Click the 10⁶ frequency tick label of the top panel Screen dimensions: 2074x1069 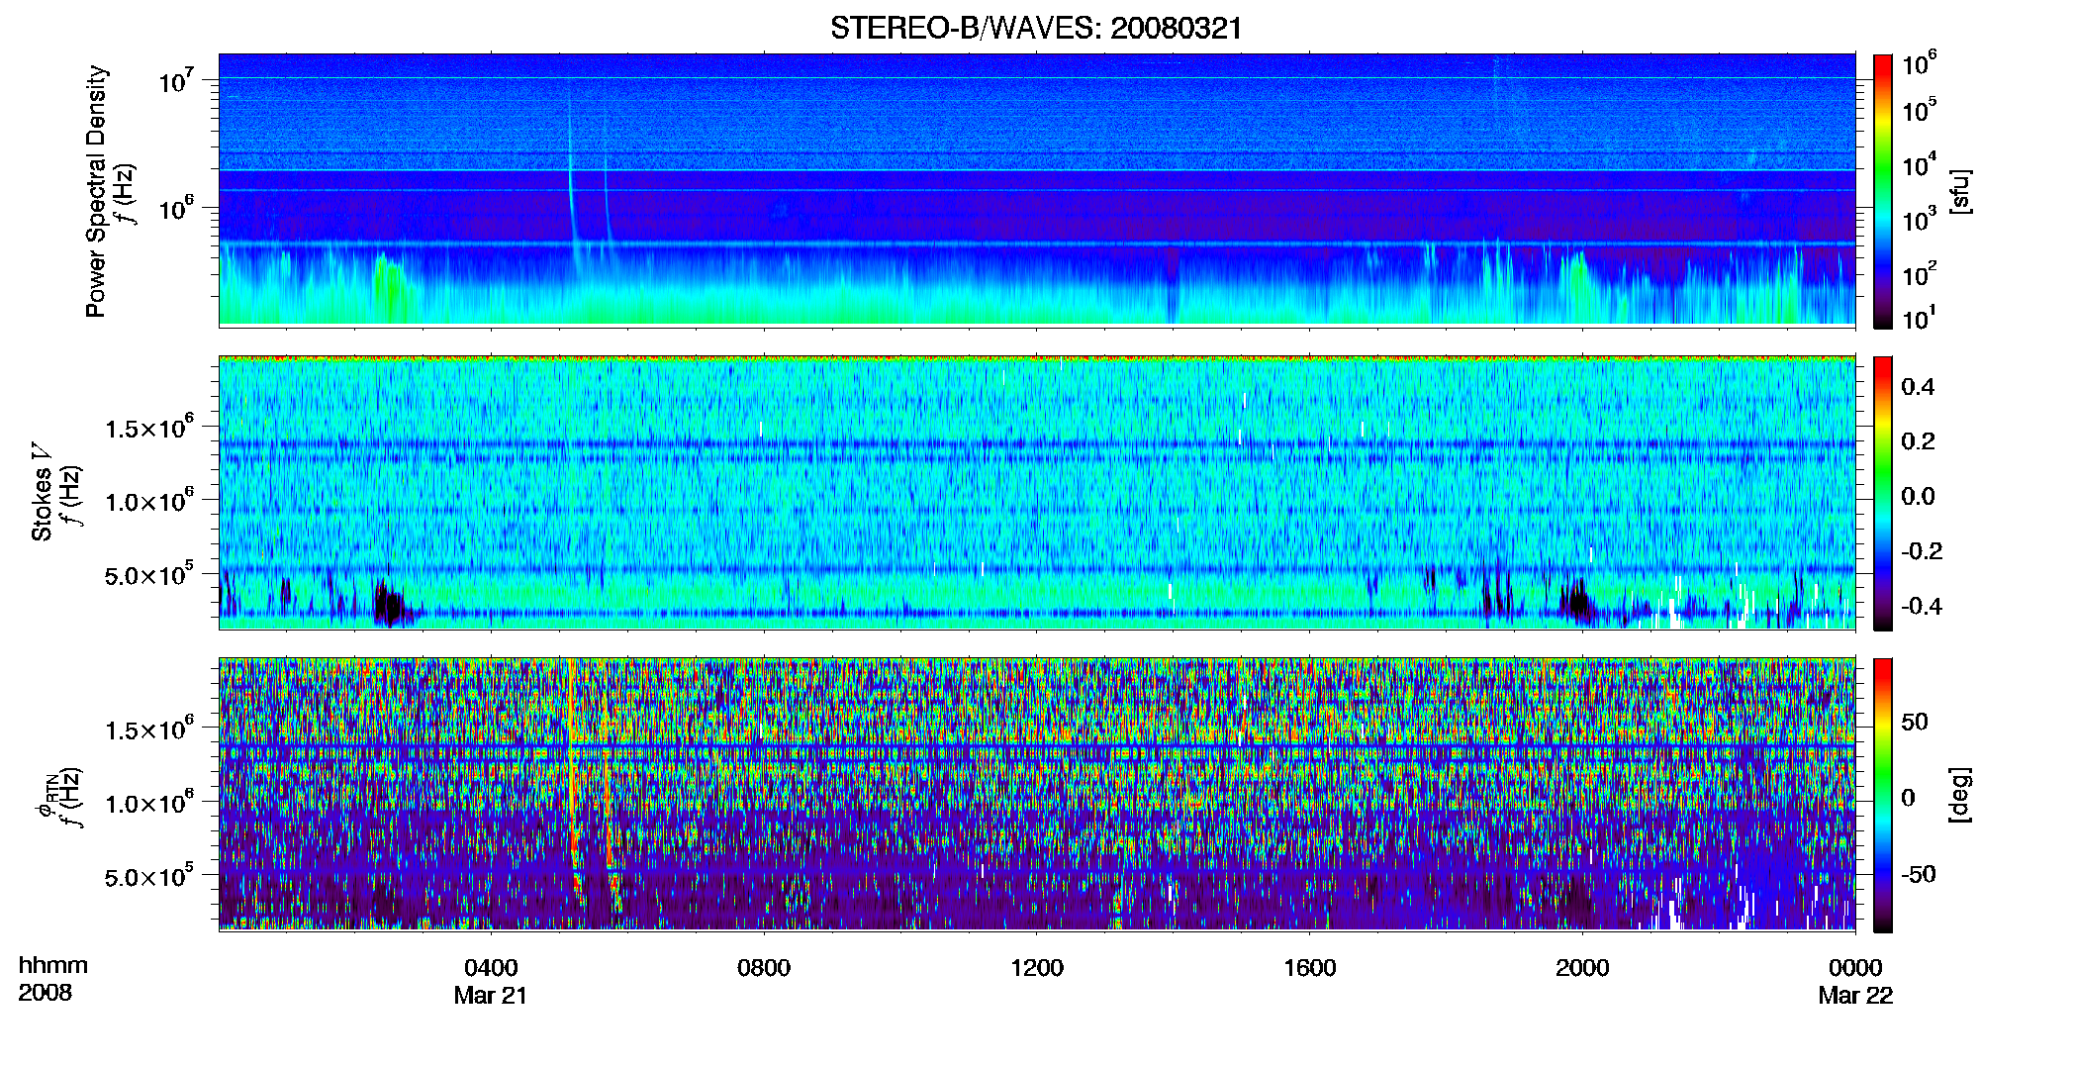tap(177, 208)
